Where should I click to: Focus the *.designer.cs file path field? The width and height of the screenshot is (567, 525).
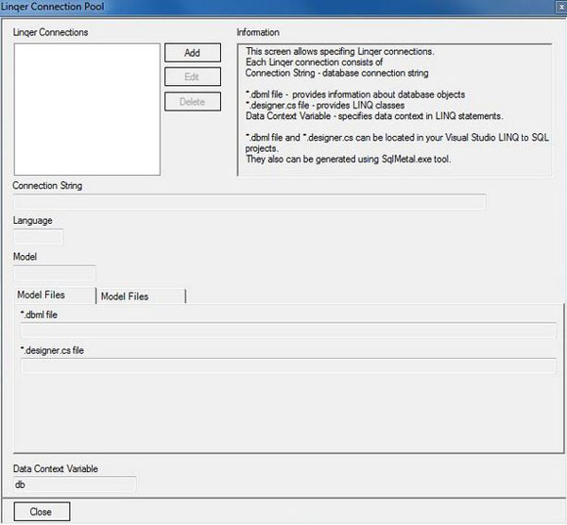[x=288, y=366]
